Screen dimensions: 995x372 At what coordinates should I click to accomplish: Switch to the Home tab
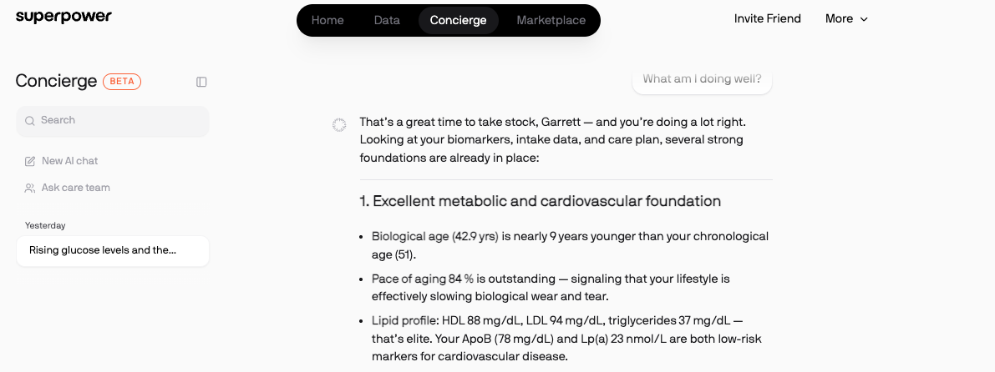[x=327, y=20]
